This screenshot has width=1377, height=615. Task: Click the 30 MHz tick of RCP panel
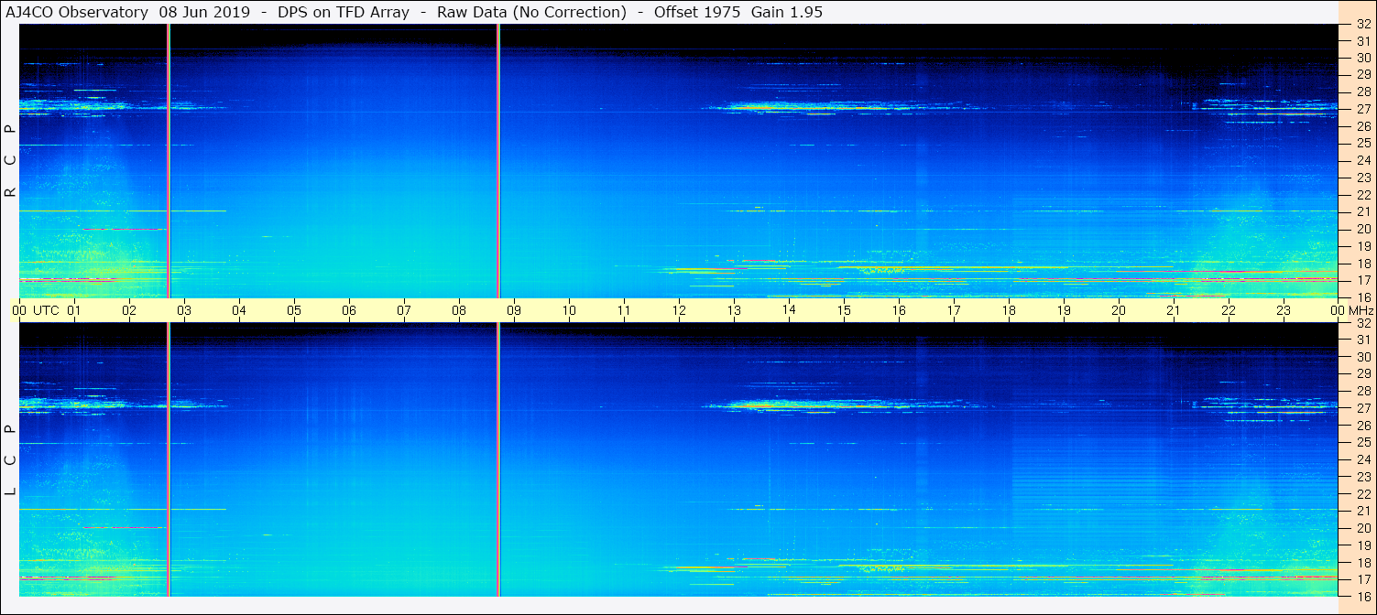(1363, 58)
